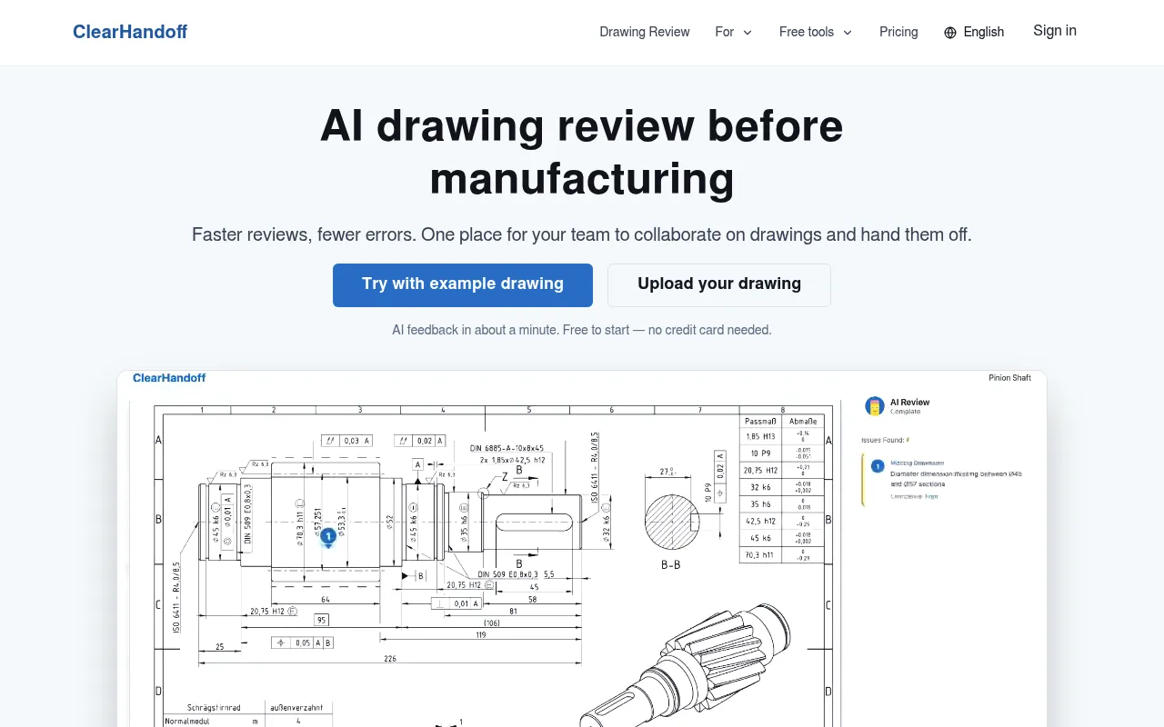1164x727 pixels.
Task: Click the numbered badge 1 in issues panel
Action: coord(878,466)
